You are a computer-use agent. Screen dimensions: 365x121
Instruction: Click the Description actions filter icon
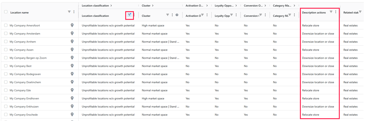pyautogui.click(x=331, y=12)
